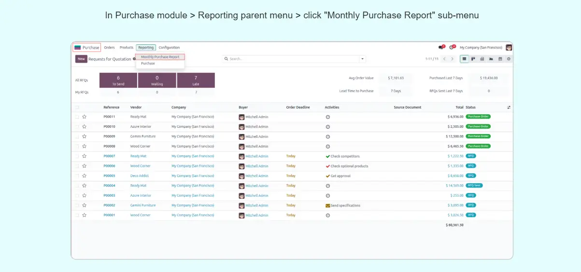Open the optional columns adjuster

point(509,107)
